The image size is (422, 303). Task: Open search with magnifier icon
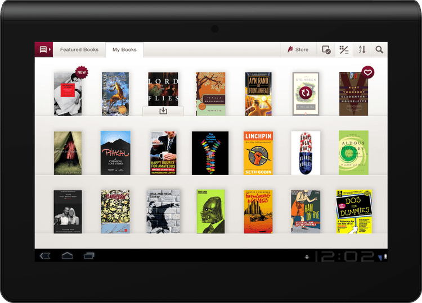[379, 49]
